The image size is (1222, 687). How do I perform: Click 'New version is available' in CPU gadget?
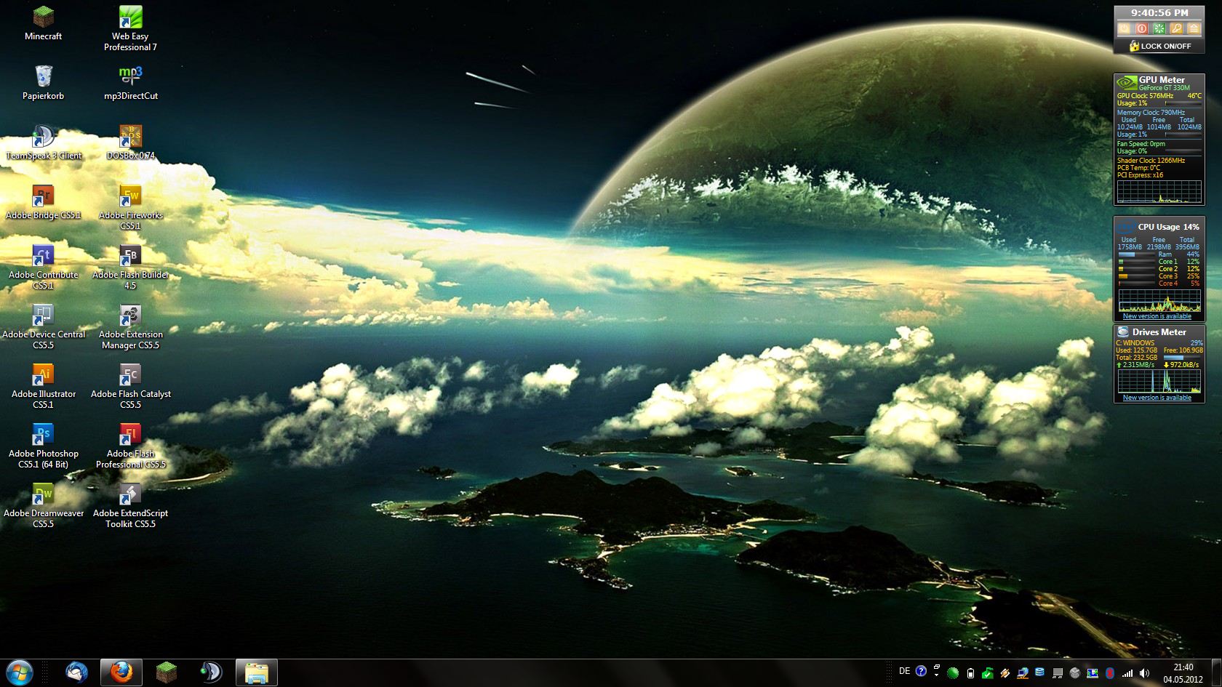pyautogui.click(x=1157, y=316)
